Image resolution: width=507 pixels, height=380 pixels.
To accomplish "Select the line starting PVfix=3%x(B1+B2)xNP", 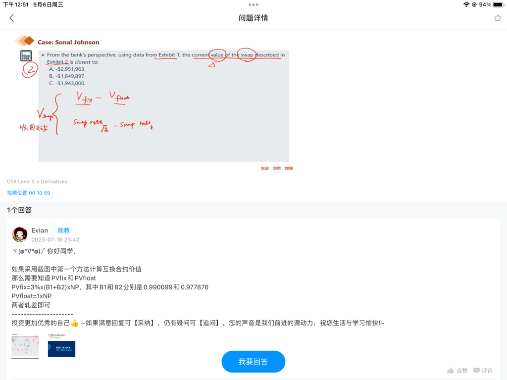I will tap(110, 287).
